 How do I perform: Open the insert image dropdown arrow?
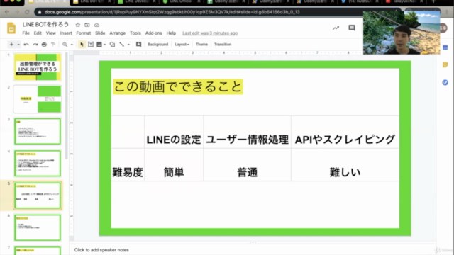tap(105, 45)
